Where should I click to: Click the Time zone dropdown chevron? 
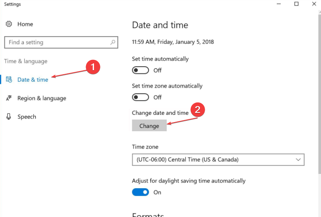298,160
